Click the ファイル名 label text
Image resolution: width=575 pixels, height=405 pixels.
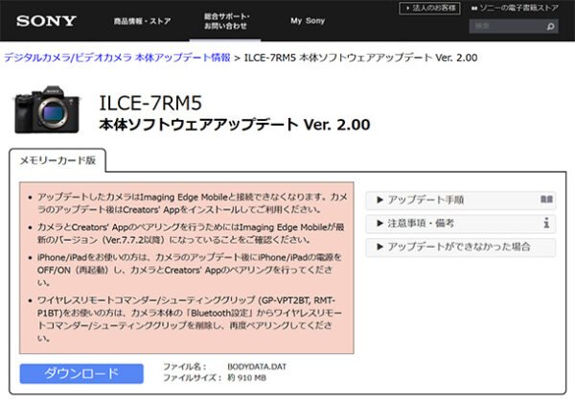point(184,367)
